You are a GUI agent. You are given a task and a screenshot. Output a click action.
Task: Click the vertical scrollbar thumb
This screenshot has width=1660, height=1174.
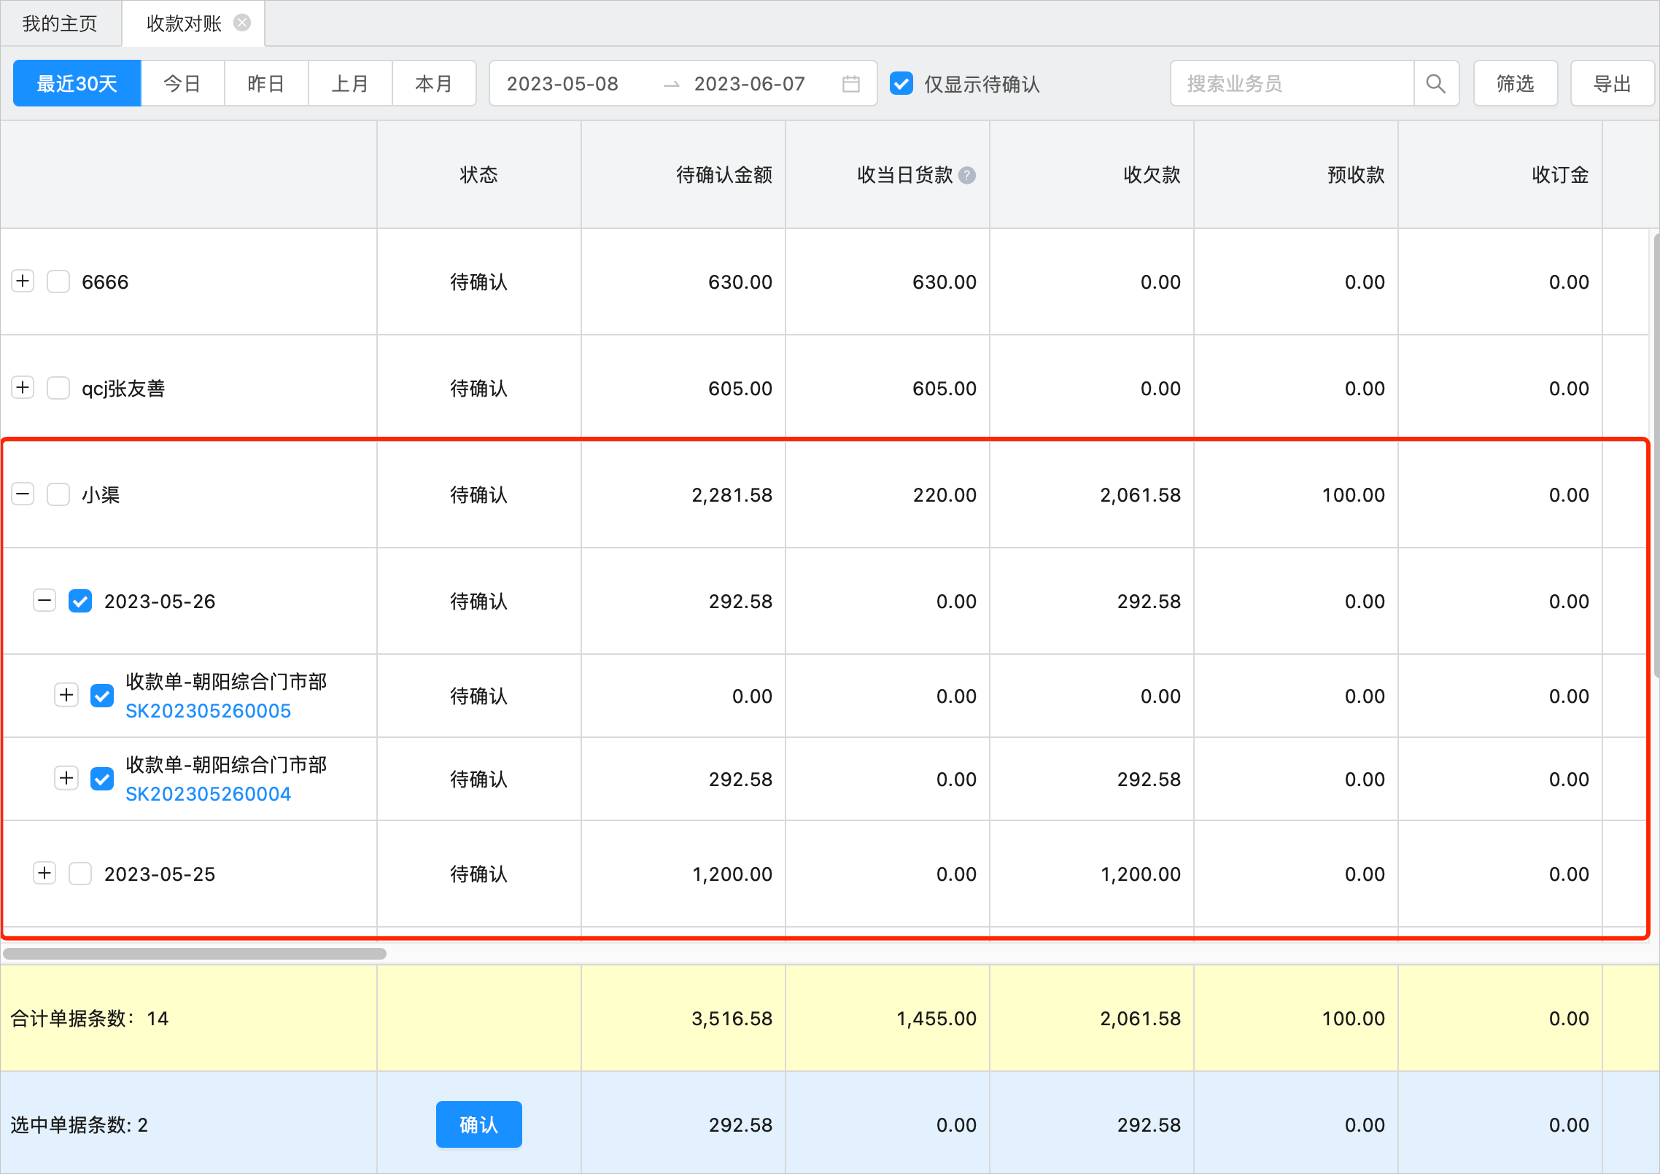coord(1656,456)
